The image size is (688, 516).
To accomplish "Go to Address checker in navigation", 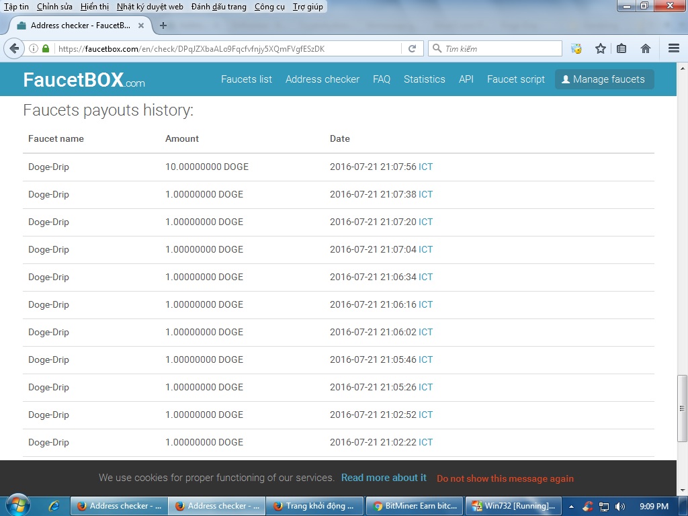I will tap(322, 79).
